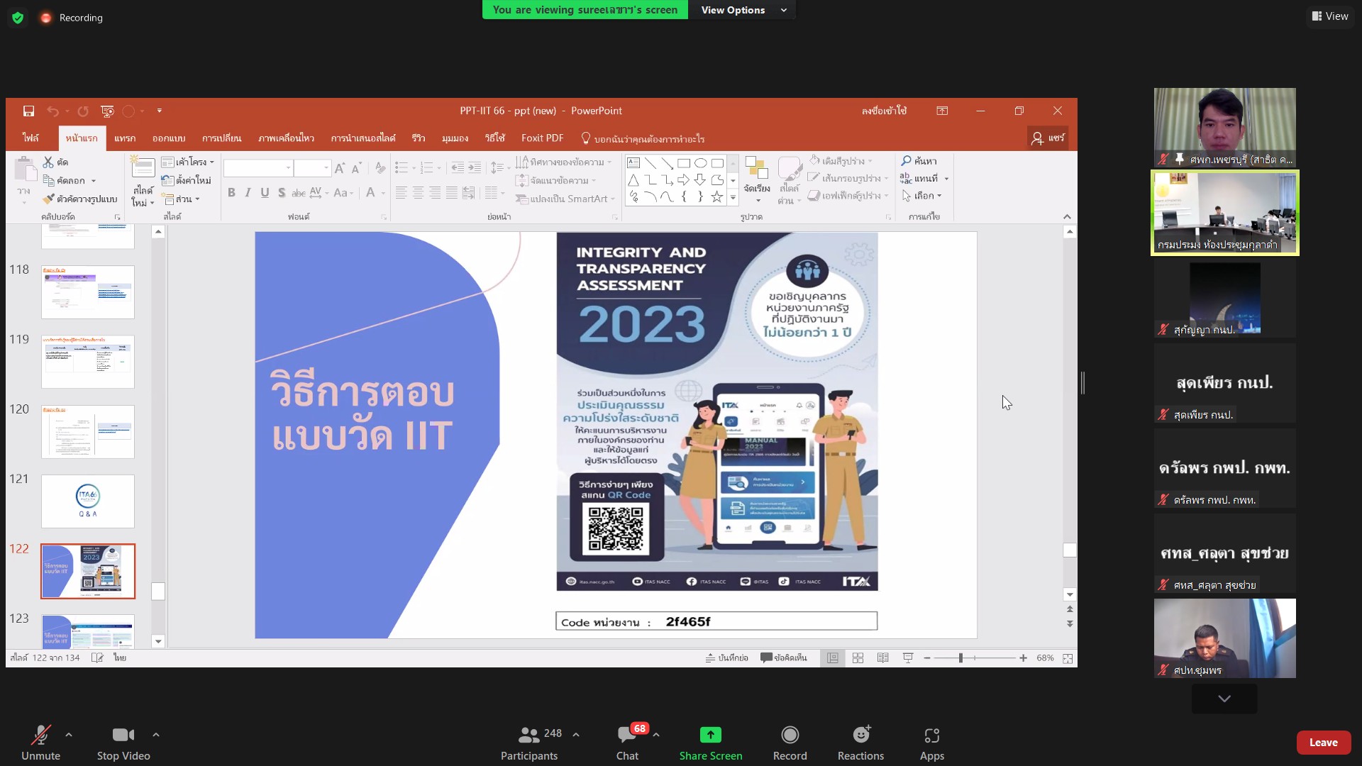This screenshot has width=1362, height=766.
Task: Click the numbered list icon
Action: (426, 168)
